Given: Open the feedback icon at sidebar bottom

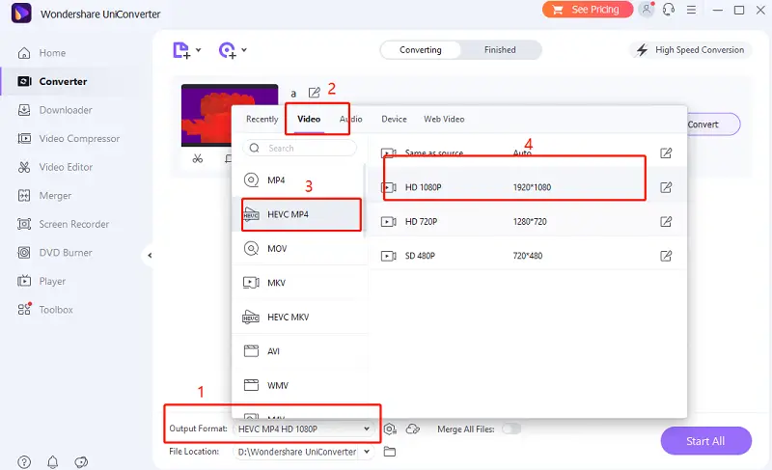Looking at the screenshot, I should [81, 462].
